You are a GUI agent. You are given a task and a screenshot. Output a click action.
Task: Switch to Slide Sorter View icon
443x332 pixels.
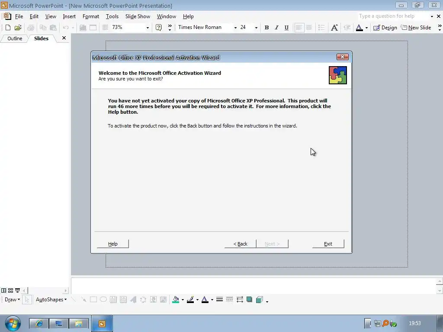click(x=10, y=290)
